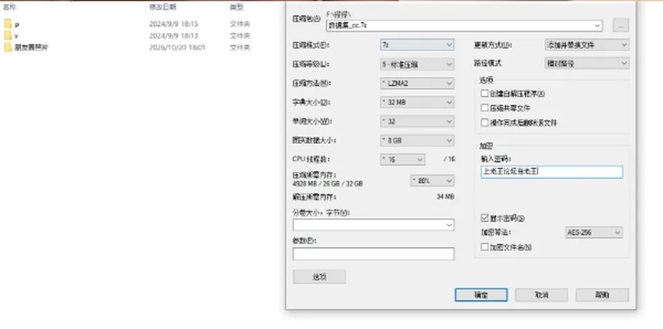
Task: Open the 32 MB dictionary size dropdown
Action: 417,102
